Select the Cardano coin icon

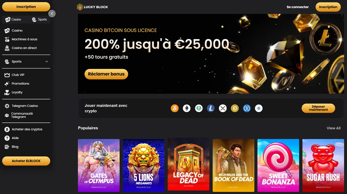pos(259,108)
